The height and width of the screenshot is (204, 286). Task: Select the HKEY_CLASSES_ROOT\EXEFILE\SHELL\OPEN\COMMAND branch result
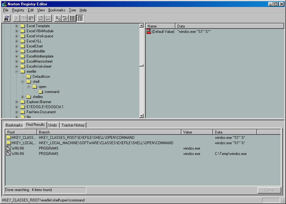[87, 137]
